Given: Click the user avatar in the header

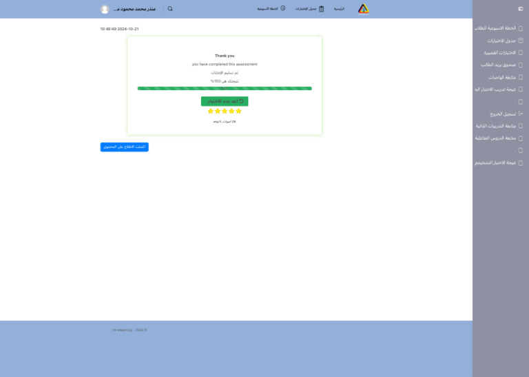Looking at the screenshot, I should pos(105,9).
